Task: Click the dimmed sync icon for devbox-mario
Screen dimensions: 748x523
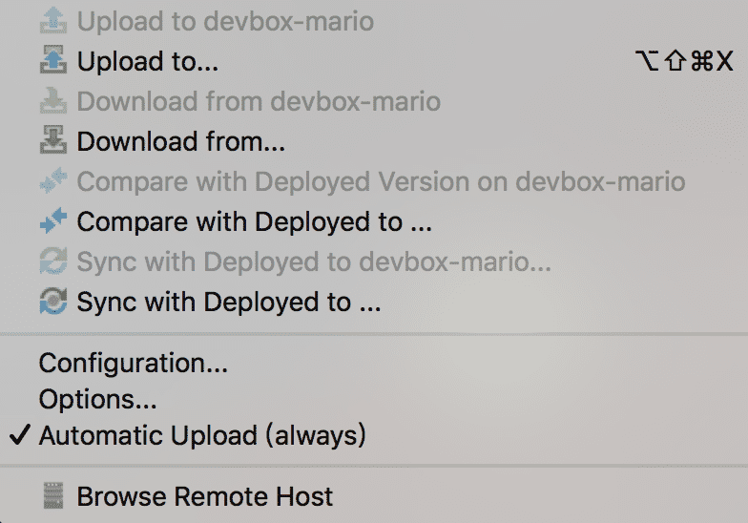Action: [x=53, y=261]
